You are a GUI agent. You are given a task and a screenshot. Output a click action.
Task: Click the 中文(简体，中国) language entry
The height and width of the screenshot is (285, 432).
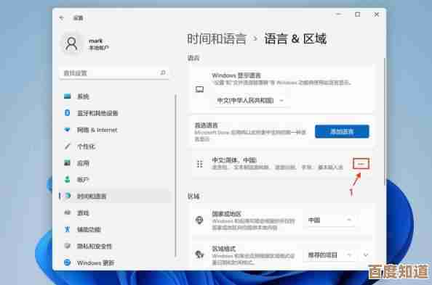pos(282,164)
